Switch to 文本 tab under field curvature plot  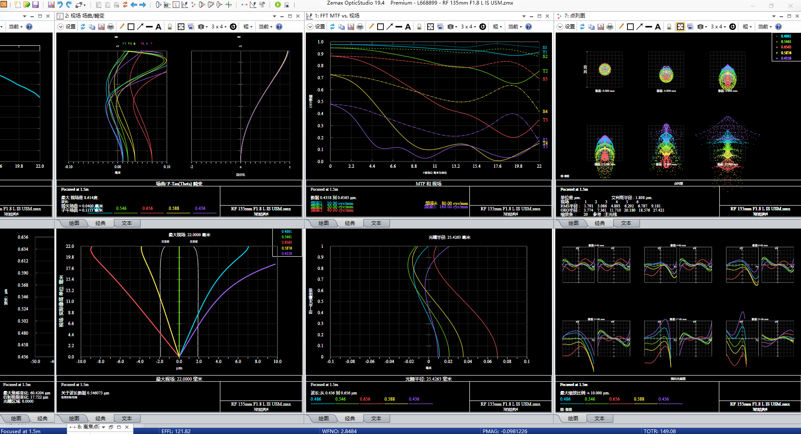point(127,223)
